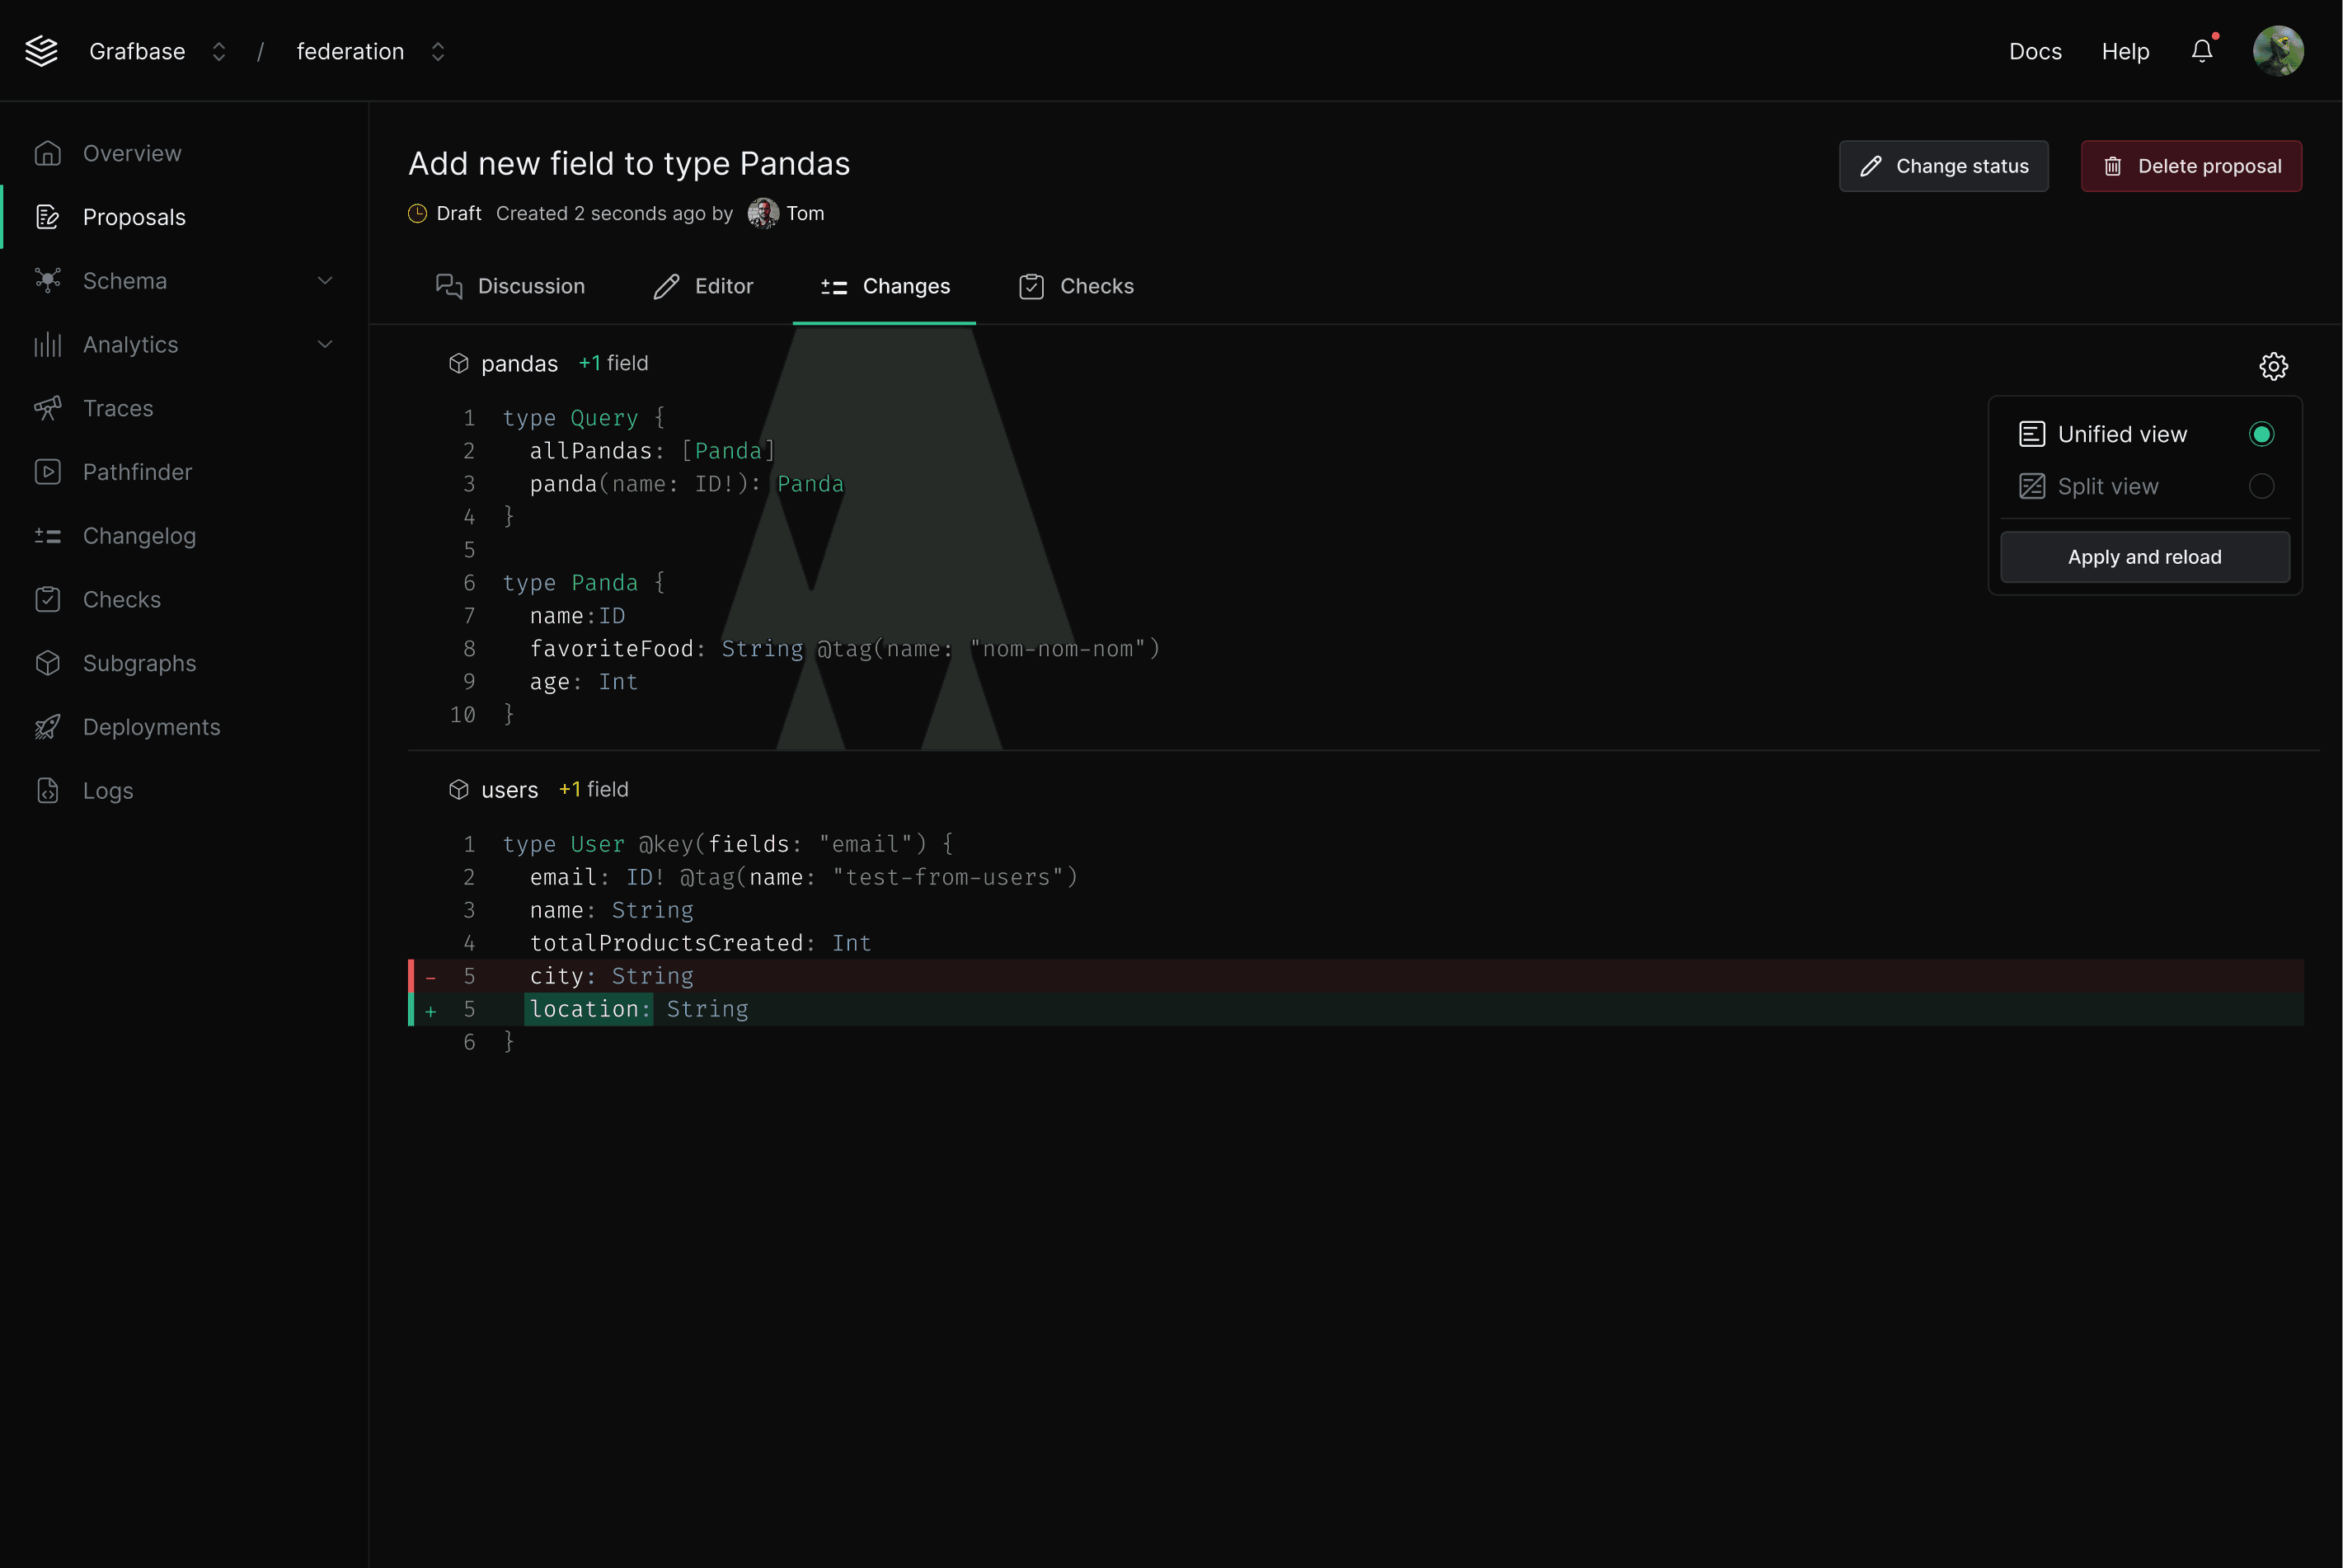
Task: Open the Changelog sidebar item
Action: (x=139, y=536)
